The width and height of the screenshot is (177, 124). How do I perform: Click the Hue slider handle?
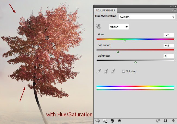[x=125, y=41]
